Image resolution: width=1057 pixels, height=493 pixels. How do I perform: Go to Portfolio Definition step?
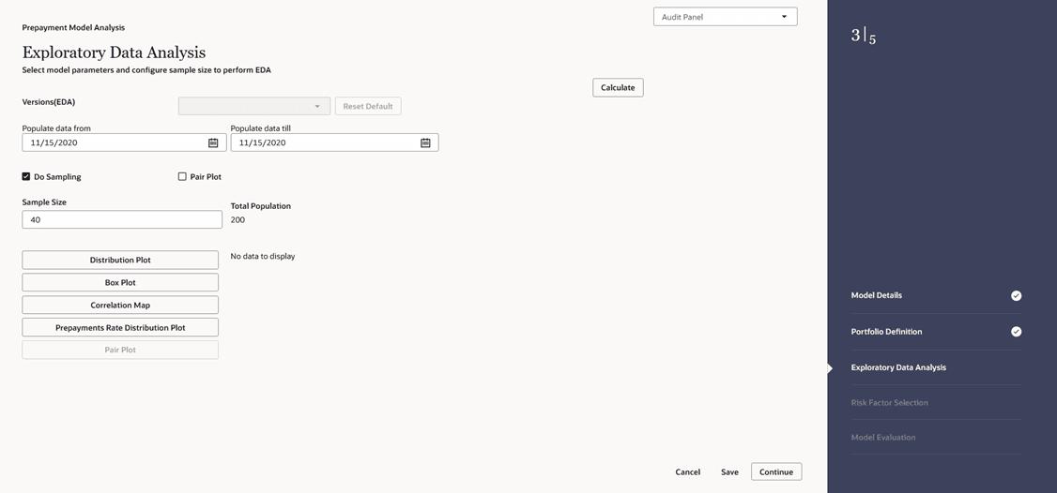886,332
